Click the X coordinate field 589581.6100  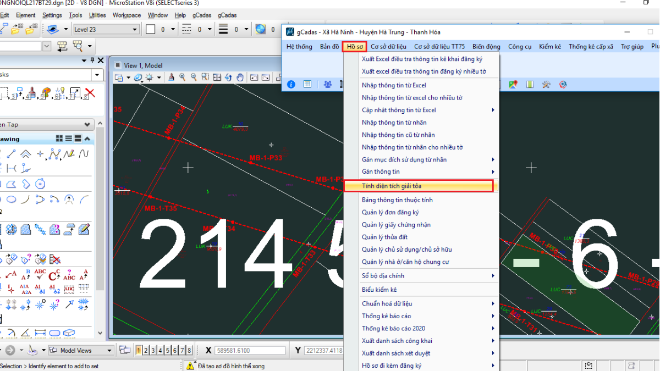point(251,350)
